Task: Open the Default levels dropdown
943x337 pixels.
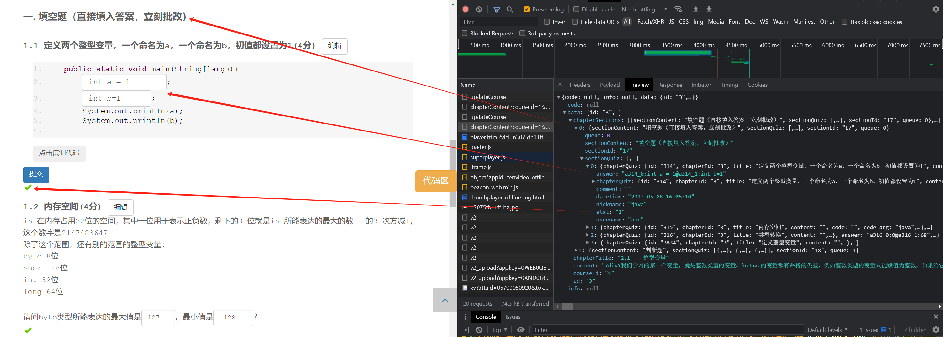Action: pyautogui.click(x=827, y=330)
